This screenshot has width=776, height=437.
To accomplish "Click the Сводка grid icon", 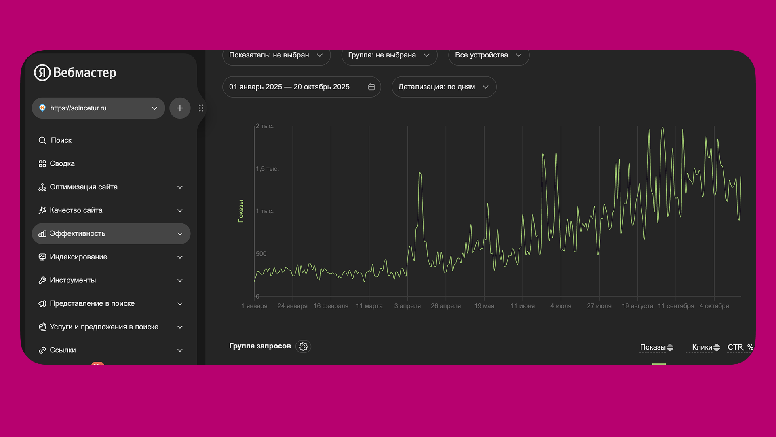I will 42,164.
